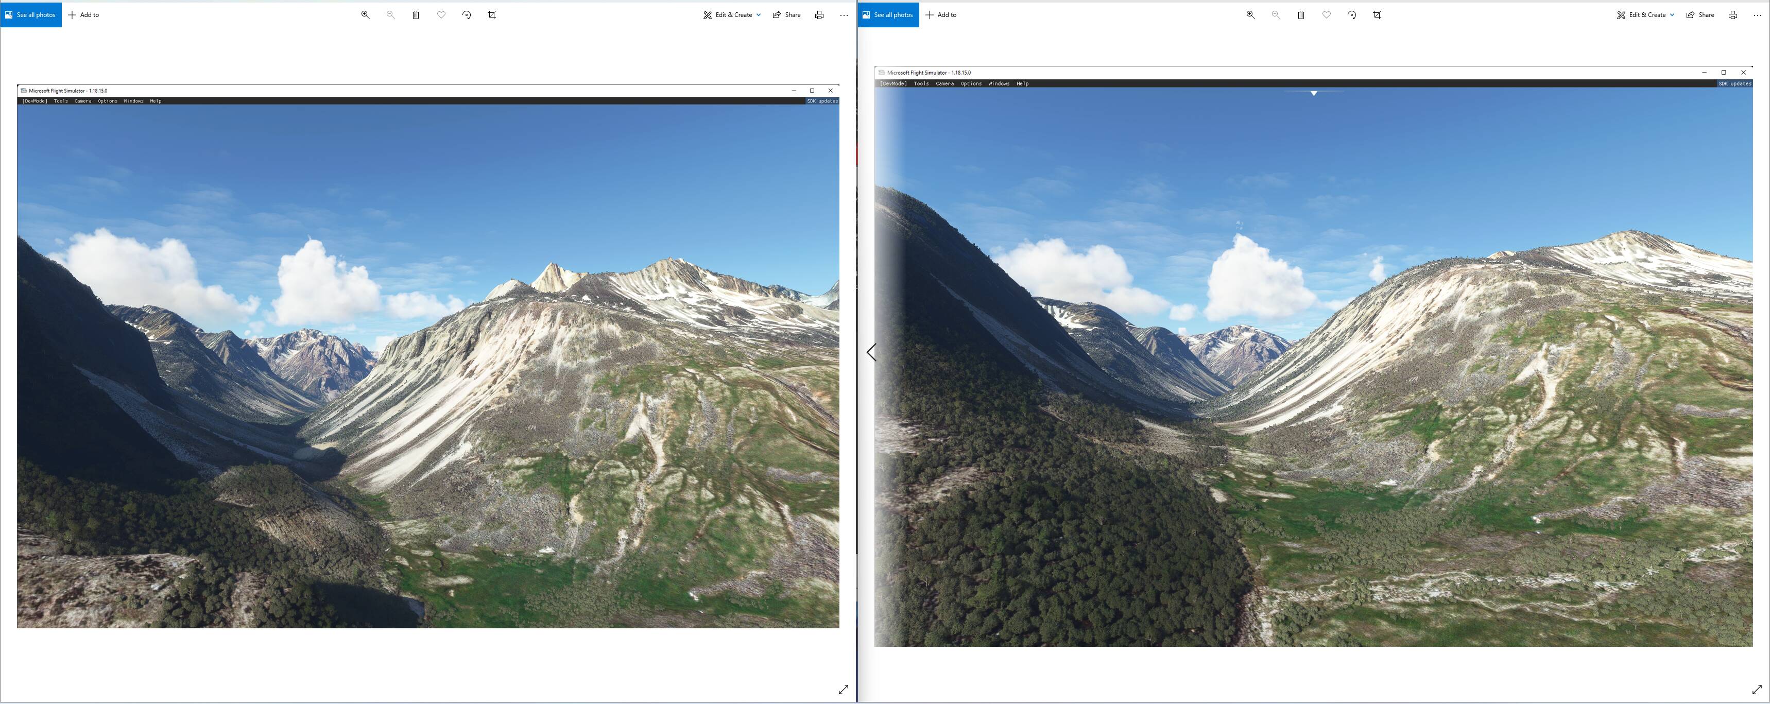Viewport: 1770px width, 704px height.
Task: Zoom out icon in left Photos window
Action: pyautogui.click(x=390, y=14)
